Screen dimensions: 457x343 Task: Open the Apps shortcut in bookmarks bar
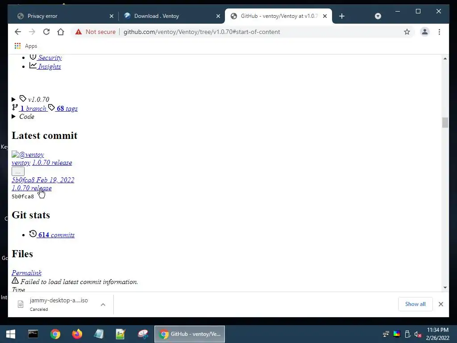tap(25, 46)
